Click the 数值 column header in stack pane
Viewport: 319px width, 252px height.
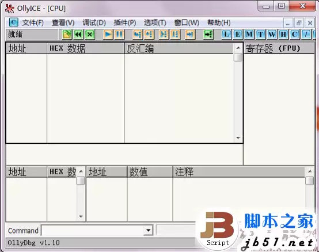tap(150, 172)
